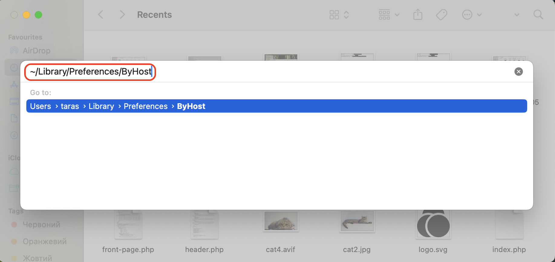This screenshot has height=262, width=555.
Task: Click Library in the suggested path
Action: (101, 106)
